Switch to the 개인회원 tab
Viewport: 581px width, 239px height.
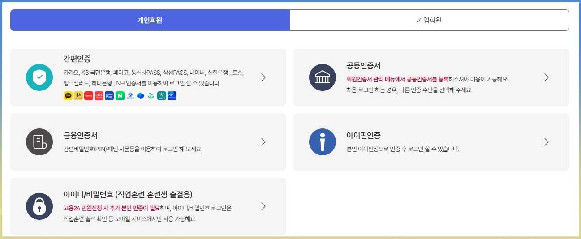[150, 20]
